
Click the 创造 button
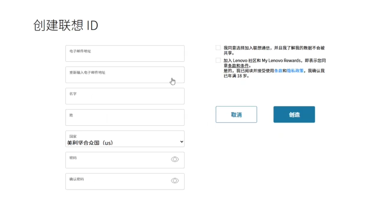point(294,115)
